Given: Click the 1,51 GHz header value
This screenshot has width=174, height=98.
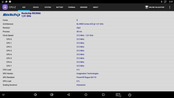Looking at the screenshot, I should (26, 16).
